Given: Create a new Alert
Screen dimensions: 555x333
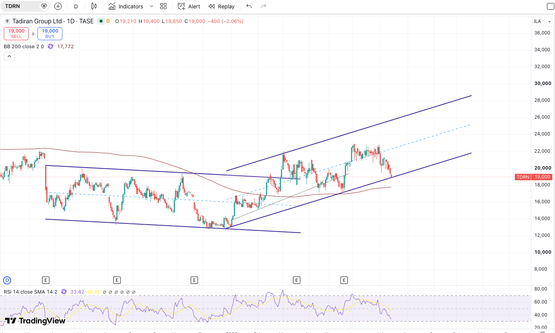Looking at the screenshot, I should click(189, 7).
